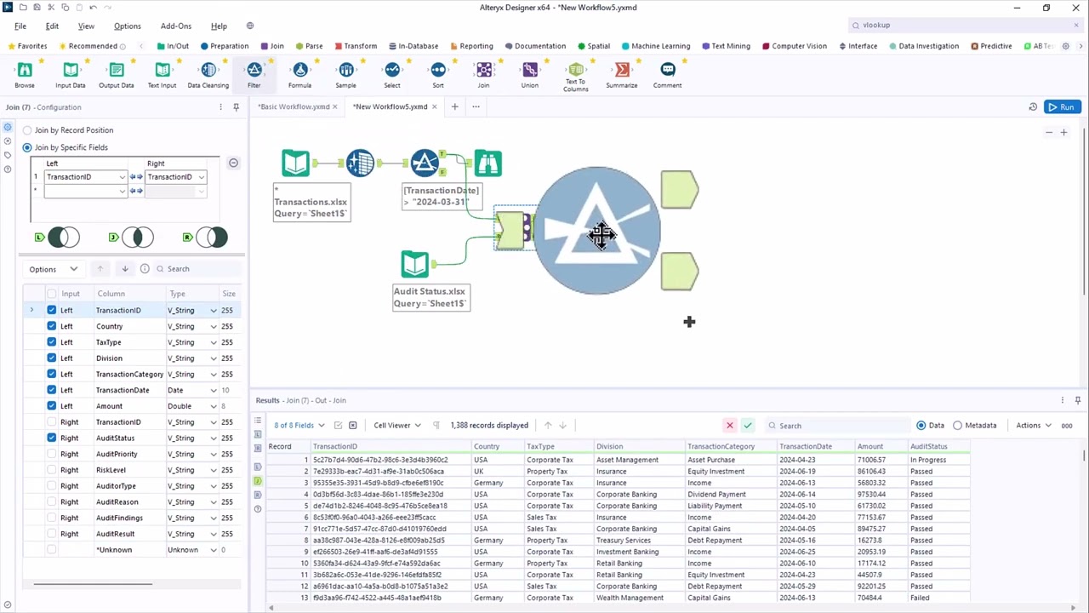Open the Add-Ons menu

pyautogui.click(x=176, y=26)
